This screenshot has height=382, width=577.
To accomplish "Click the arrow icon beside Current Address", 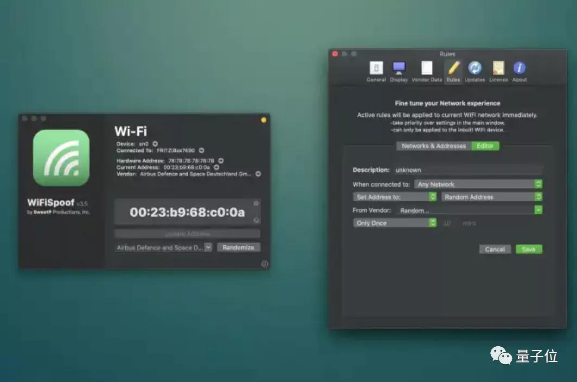I will (216, 168).
